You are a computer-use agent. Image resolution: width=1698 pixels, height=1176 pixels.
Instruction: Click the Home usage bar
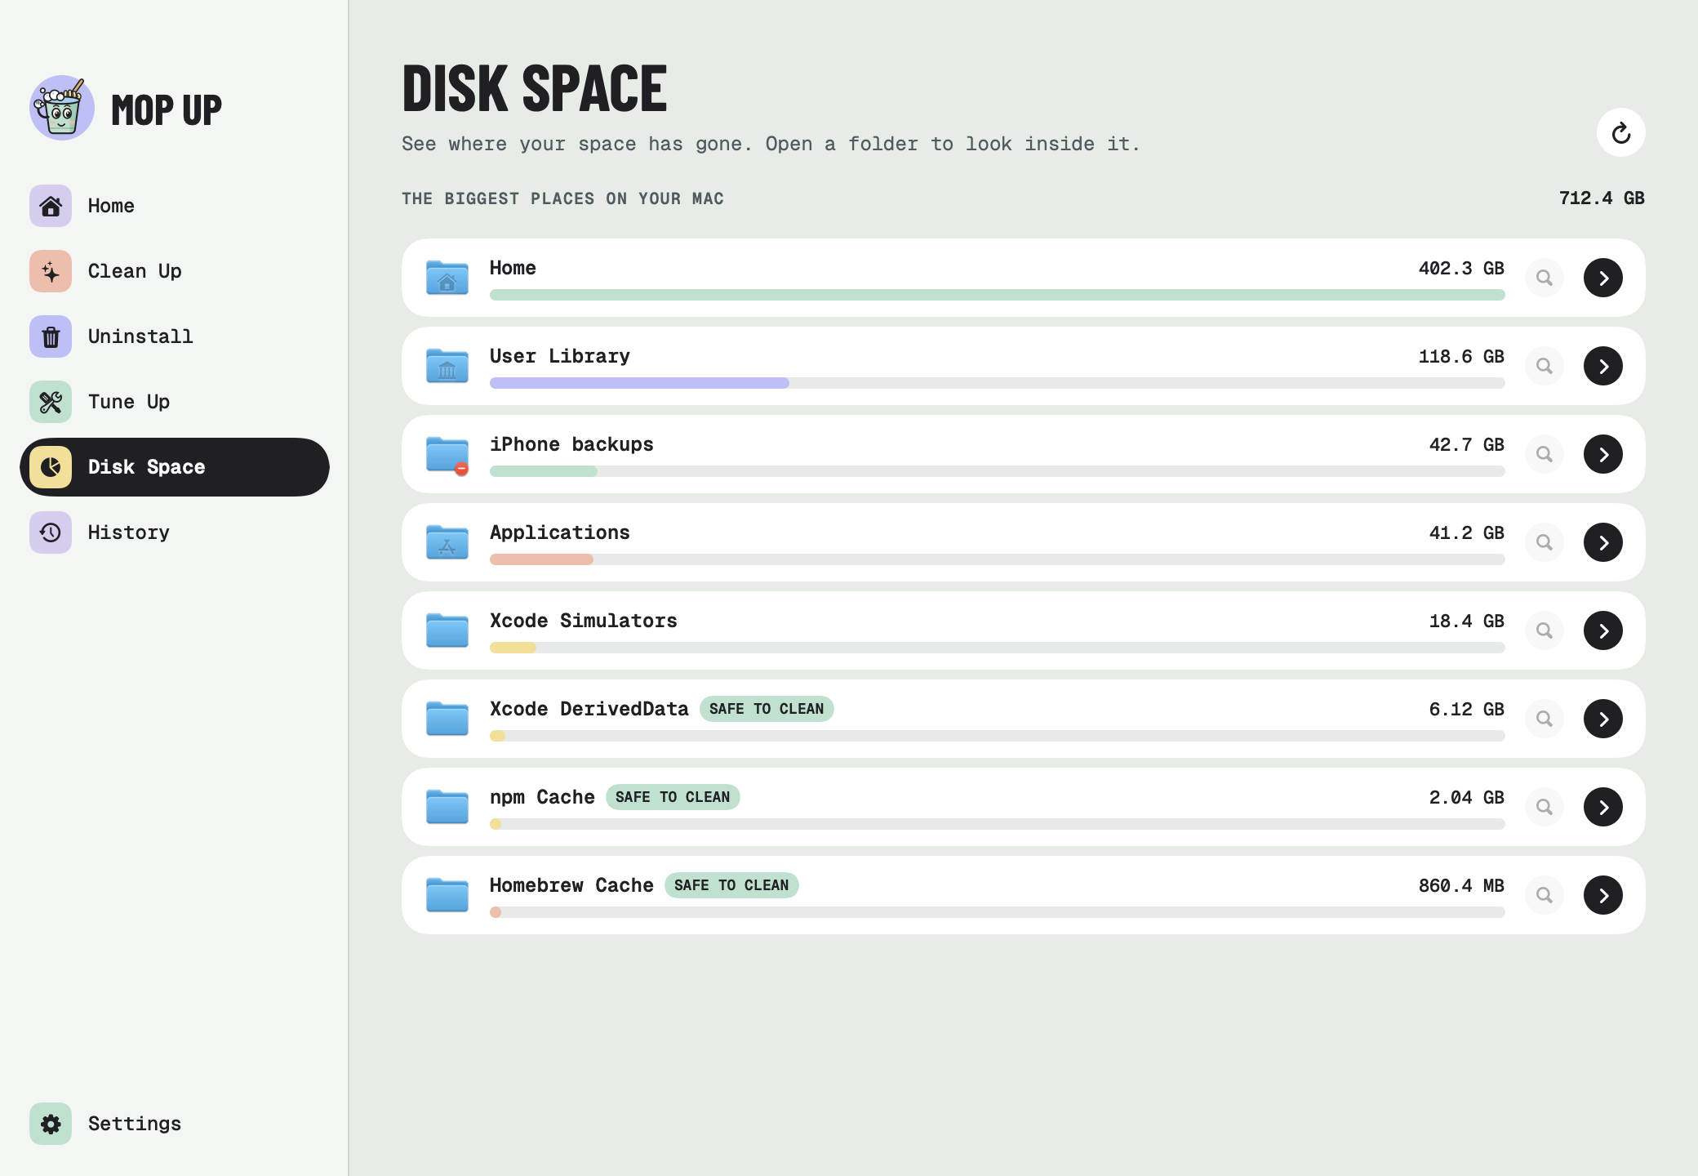click(997, 295)
